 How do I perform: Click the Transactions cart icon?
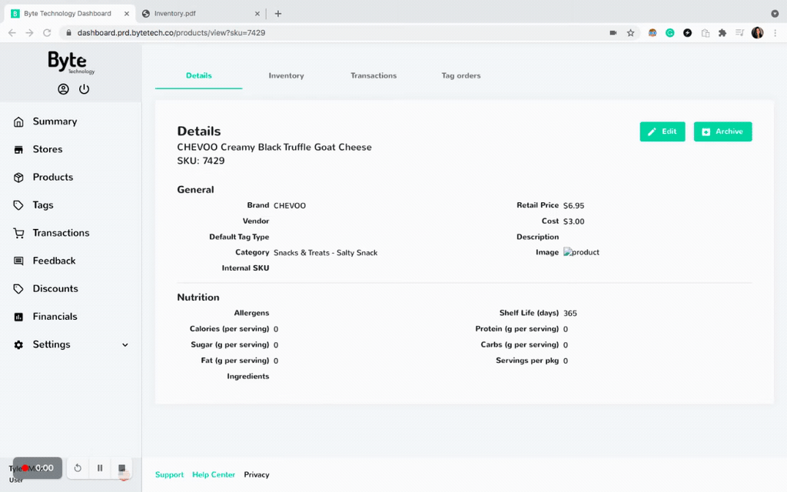pyautogui.click(x=18, y=234)
